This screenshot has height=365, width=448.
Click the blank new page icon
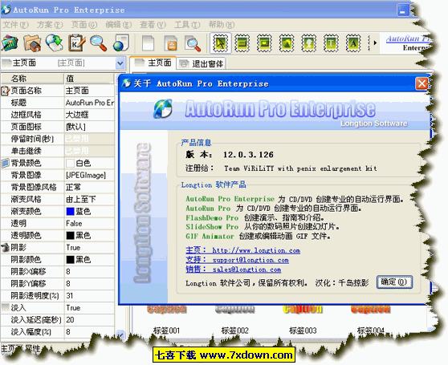pos(148,43)
